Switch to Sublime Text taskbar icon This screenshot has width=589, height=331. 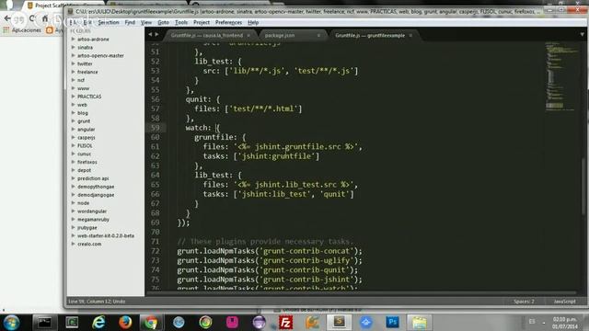click(339, 322)
